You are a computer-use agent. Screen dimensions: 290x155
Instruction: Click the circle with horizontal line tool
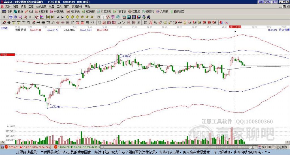tap(38, 23)
